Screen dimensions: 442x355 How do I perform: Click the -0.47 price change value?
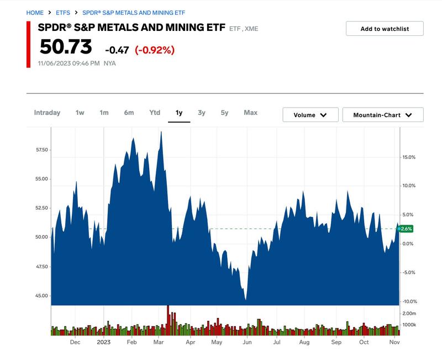coord(117,50)
